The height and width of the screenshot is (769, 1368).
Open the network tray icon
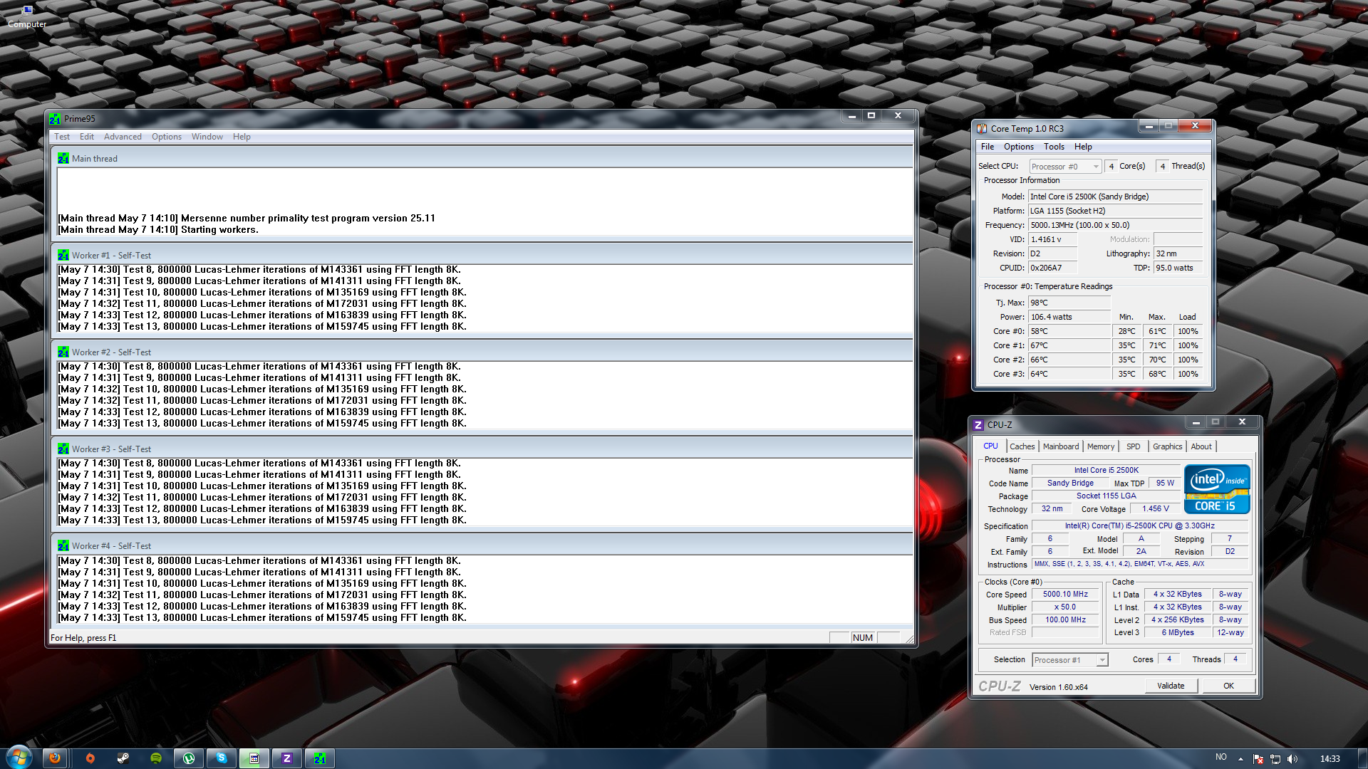point(1275,759)
